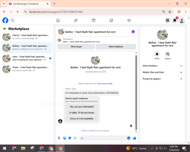Open the Chrome three-dot menu
This screenshot has width=190, height=152.
coord(186,12)
